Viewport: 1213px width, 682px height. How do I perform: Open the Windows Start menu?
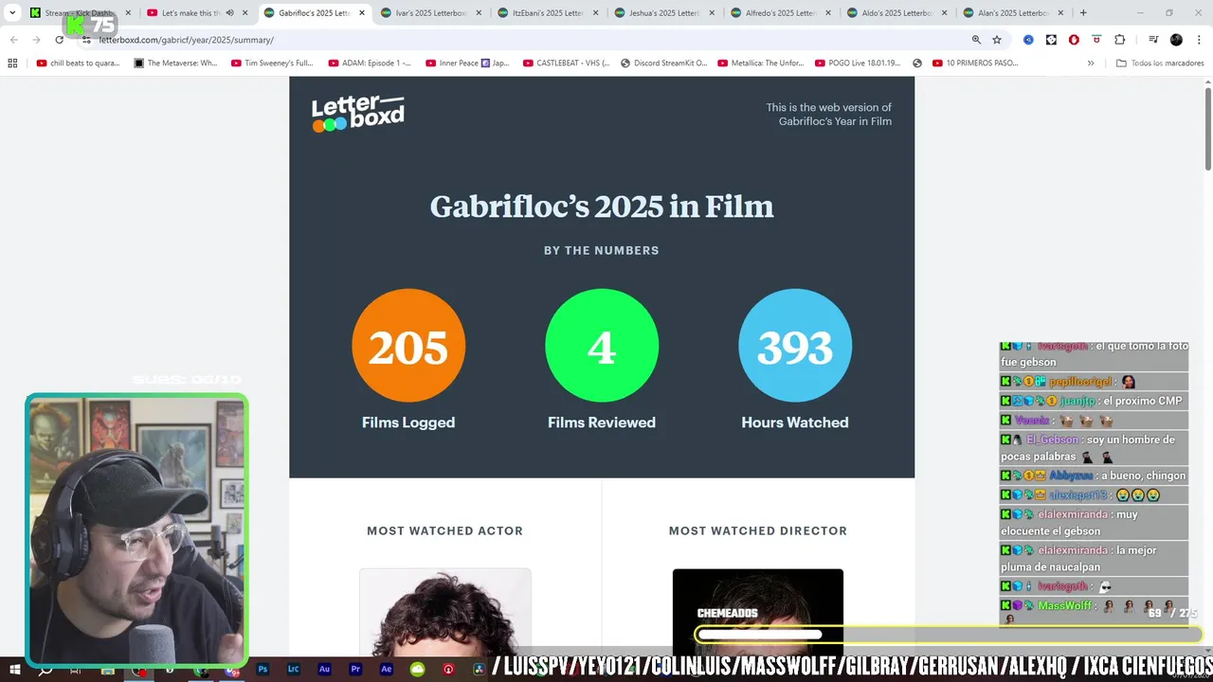click(14, 670)
